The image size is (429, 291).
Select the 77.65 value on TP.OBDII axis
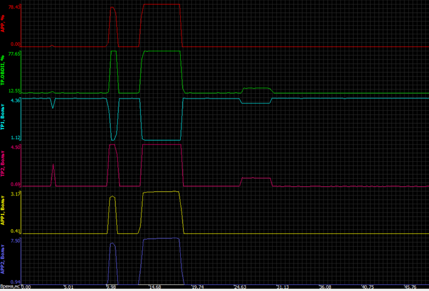click(14, 54)
